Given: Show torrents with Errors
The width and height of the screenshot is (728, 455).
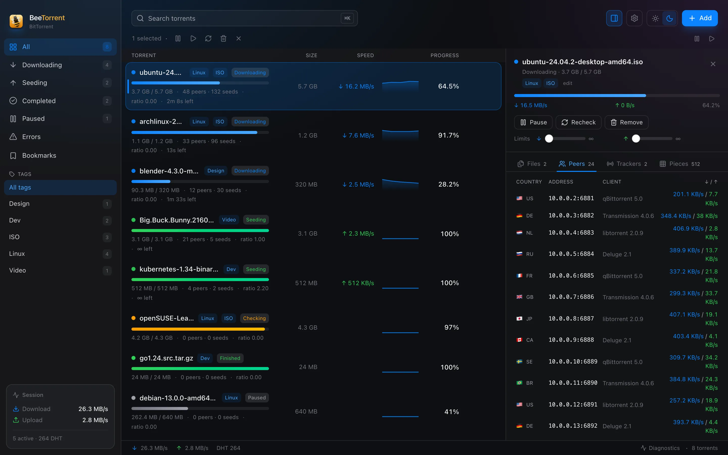Looking at the screenshot, I should click(x=60, y=136).
